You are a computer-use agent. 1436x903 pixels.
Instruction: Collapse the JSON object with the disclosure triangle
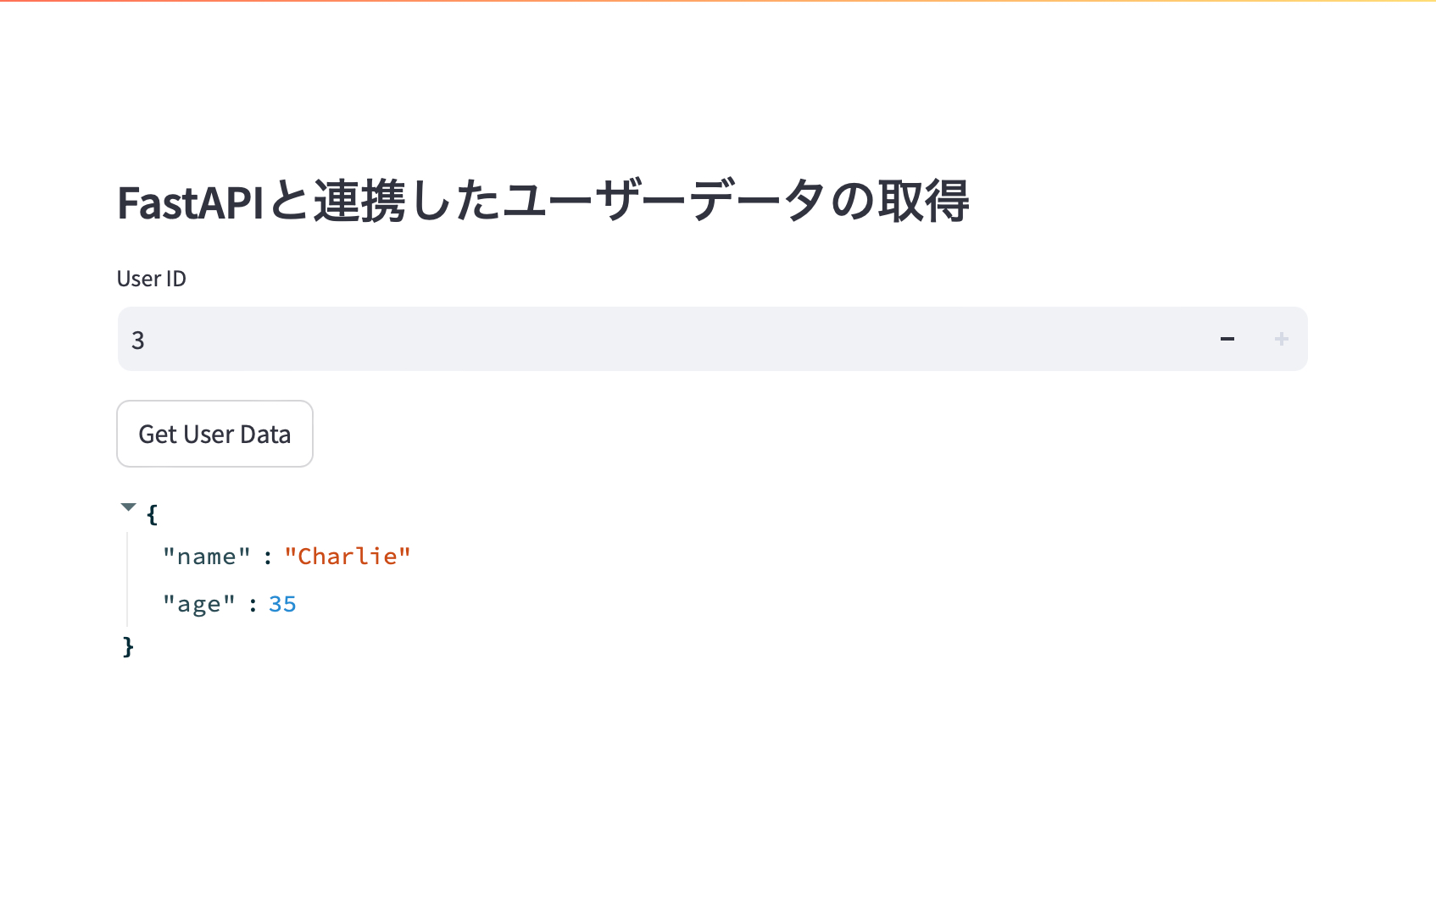coord(128,507)
